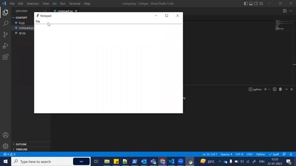Image resolution: width=296 pixels, height=166 pixels.
Task: Open the feedback icon in status bar
Action: (x=284, y=154)
